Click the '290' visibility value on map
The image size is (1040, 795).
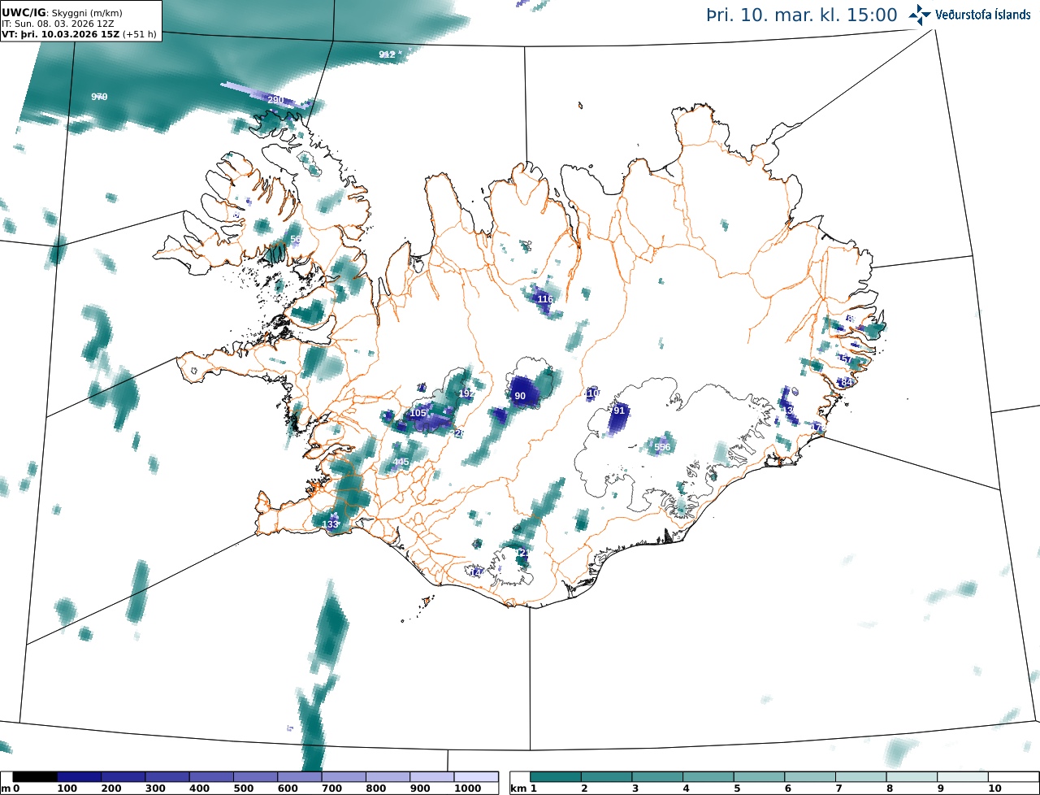click(275, 100)
